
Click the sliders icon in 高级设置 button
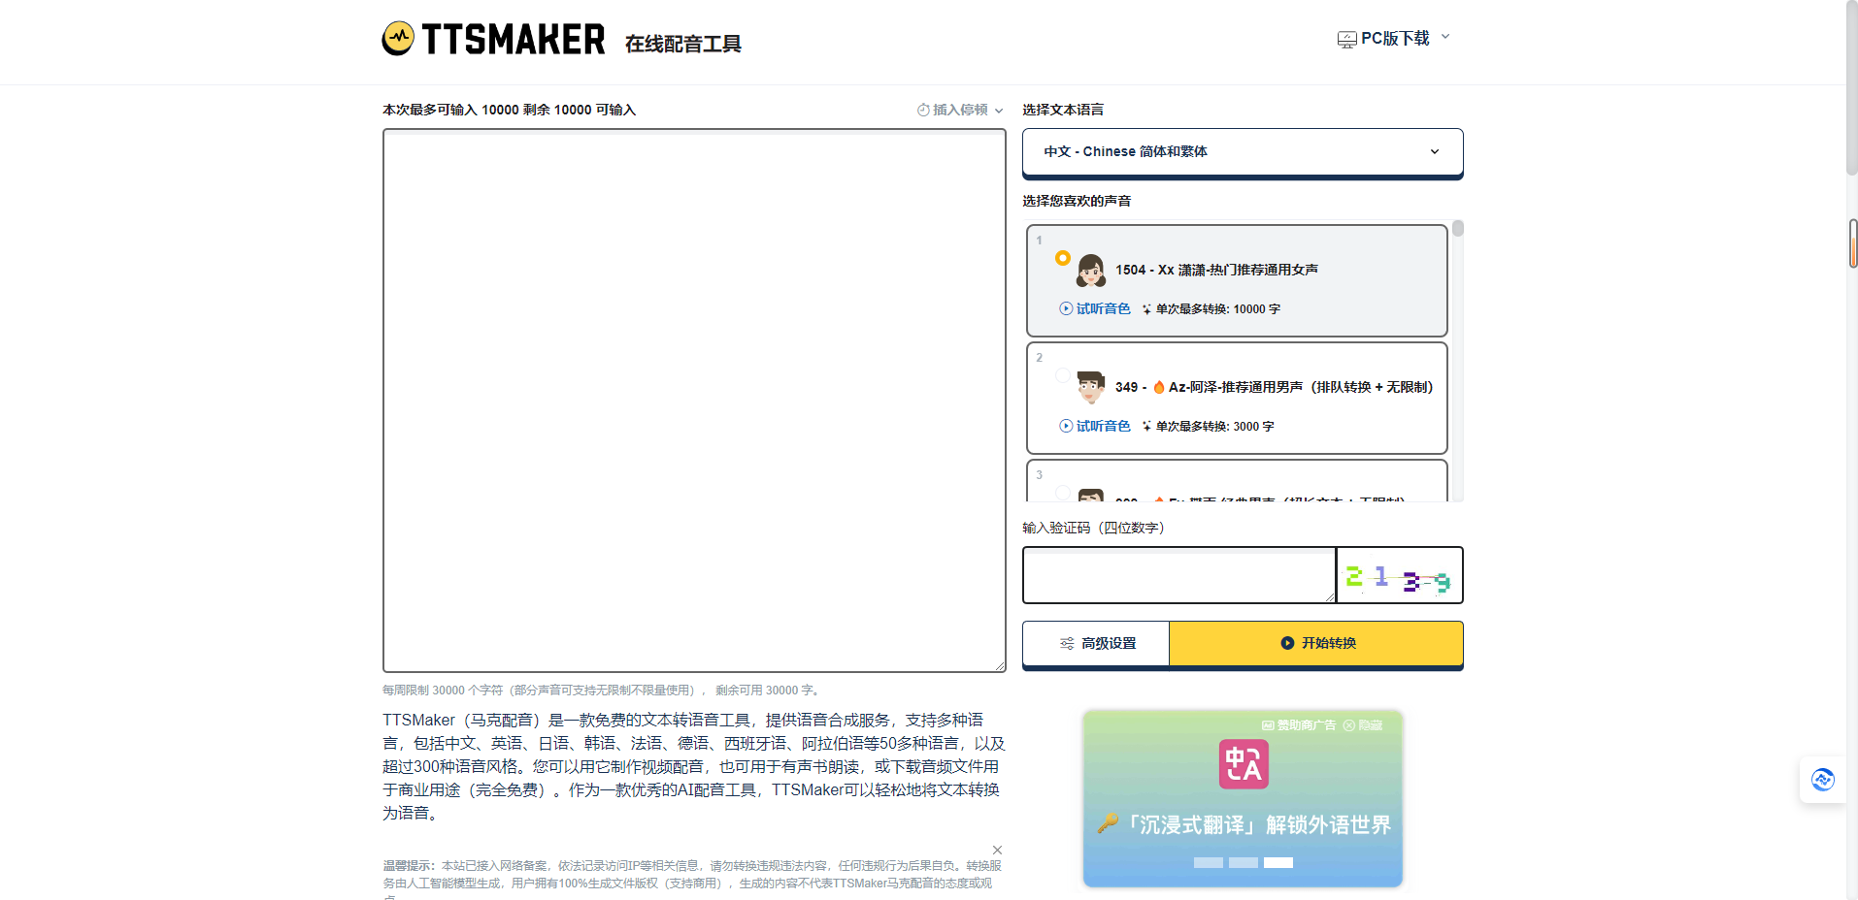point(1065,643)
